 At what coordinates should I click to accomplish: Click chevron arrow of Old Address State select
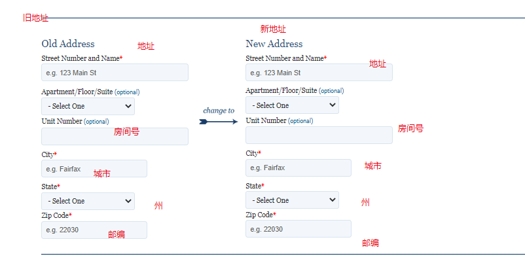128,201
